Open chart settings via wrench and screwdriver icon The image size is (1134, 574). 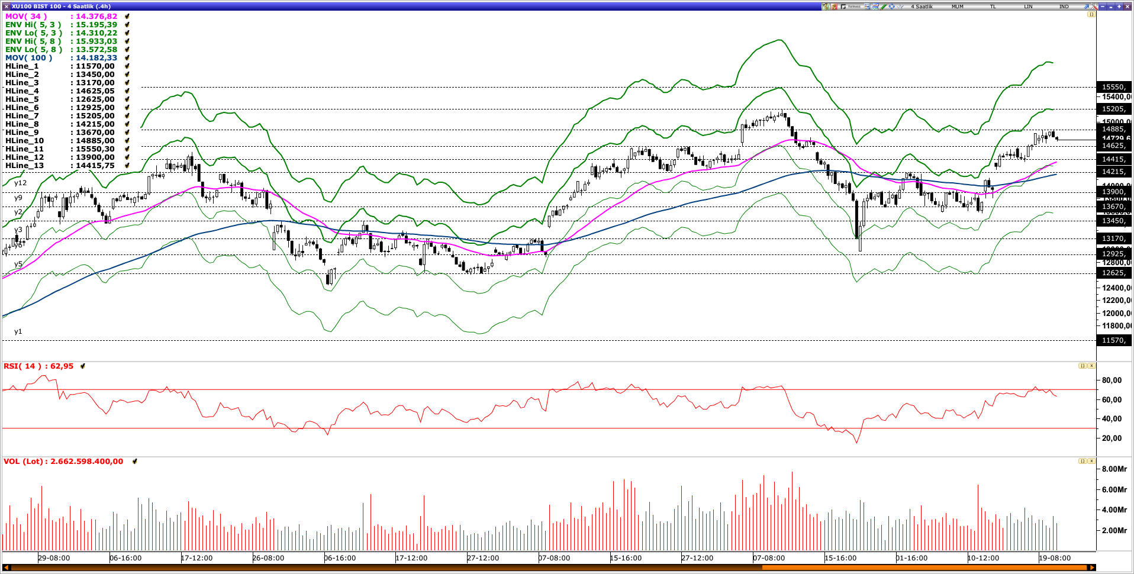click(x=1094, y=7)
